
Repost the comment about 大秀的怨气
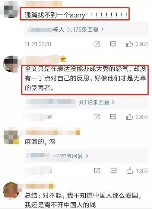[97, 117]
